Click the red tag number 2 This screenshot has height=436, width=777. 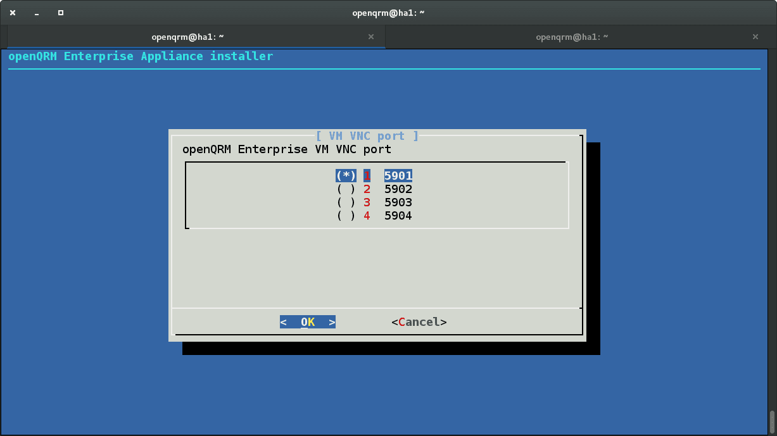coord(367,189)
